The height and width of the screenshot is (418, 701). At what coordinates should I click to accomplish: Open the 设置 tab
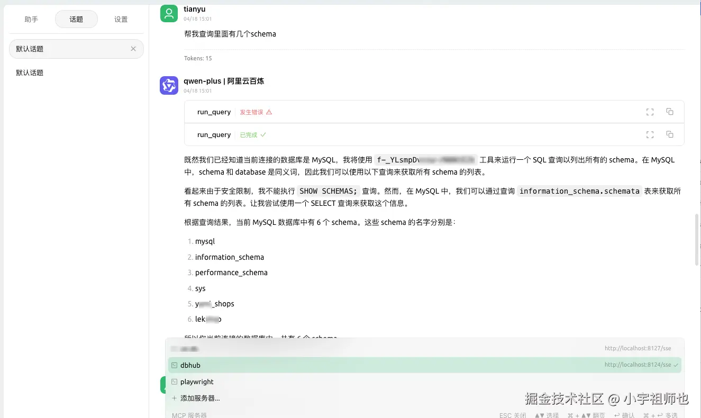pyautogui.click(x=121, y=19)
